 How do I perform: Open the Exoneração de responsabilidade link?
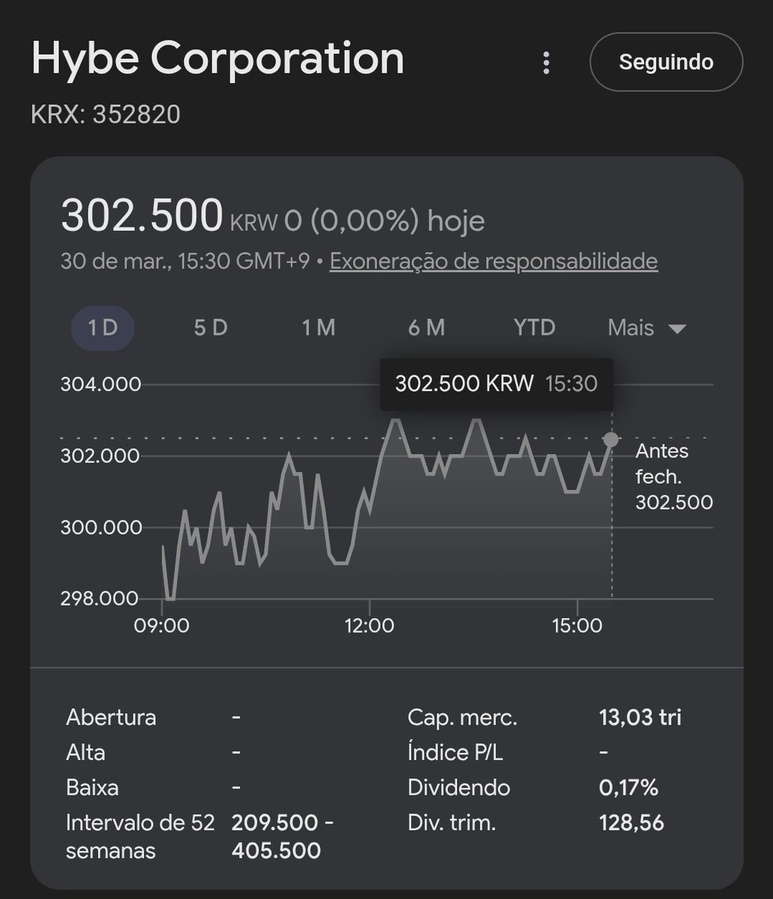[x=494, y=261]
